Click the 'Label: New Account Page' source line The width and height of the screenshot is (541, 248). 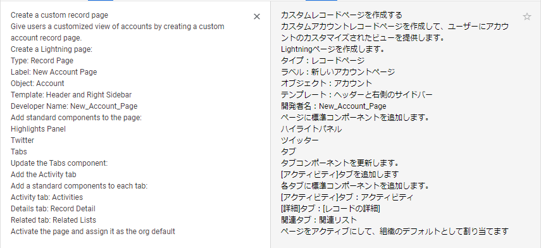[54, 72]
